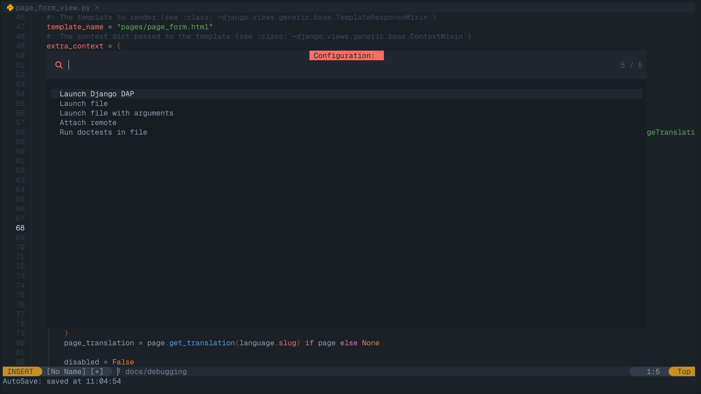Click line number 68 in the gutter
701x394 pixels.
point(20,228)
